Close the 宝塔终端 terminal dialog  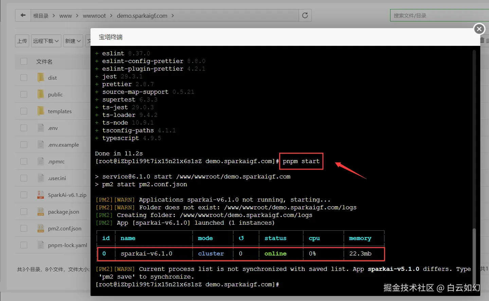pyautogui.click(x=479, y=29)
